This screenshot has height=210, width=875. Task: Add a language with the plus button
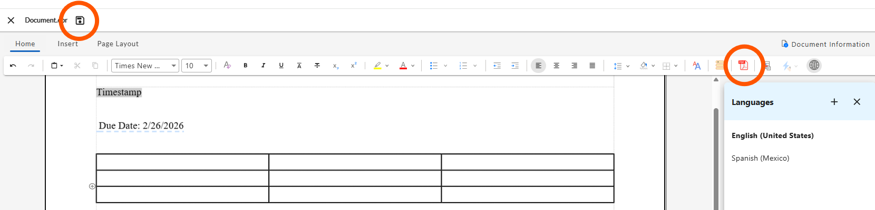(834, 102)
